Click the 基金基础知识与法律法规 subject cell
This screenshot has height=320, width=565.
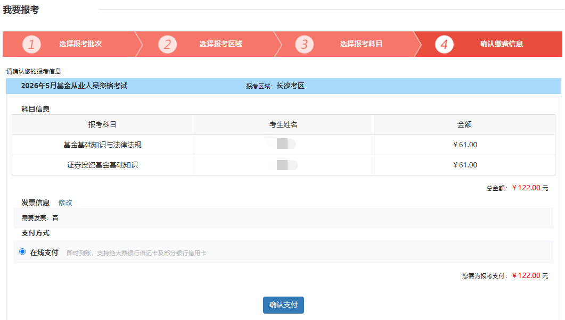102,145
